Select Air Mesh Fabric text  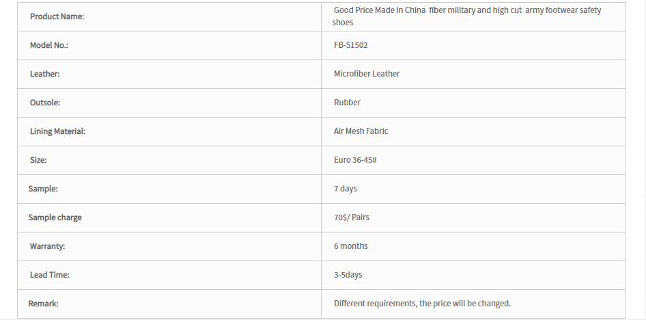click(361, 131)
